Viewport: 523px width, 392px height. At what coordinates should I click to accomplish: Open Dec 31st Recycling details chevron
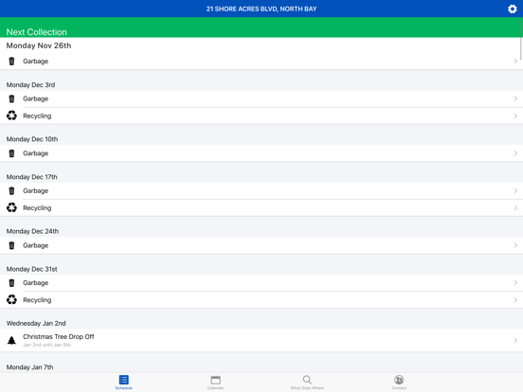pyautogui.click(x=515, y=299)
